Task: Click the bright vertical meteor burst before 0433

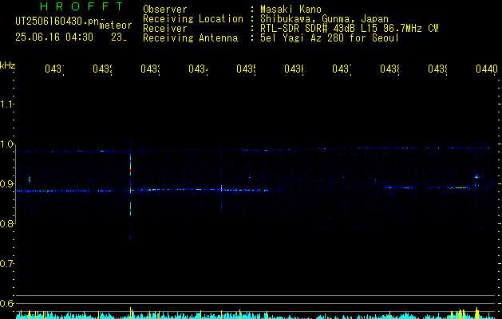Action: pyautogui.click(x=130, y=189)
